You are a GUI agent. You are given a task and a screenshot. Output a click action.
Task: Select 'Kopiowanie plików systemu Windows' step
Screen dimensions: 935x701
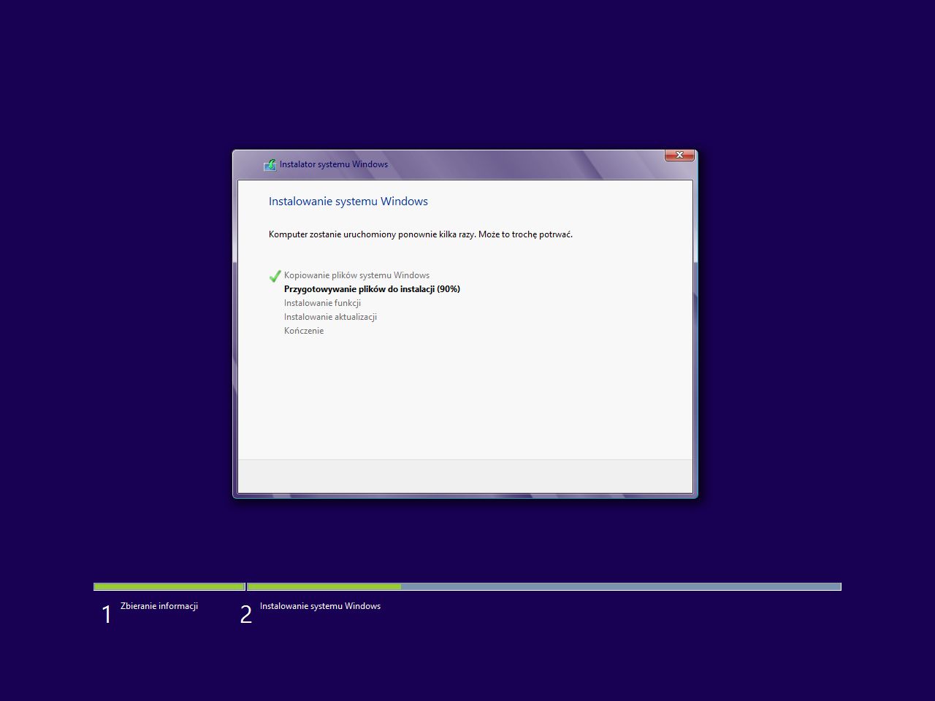356,275
